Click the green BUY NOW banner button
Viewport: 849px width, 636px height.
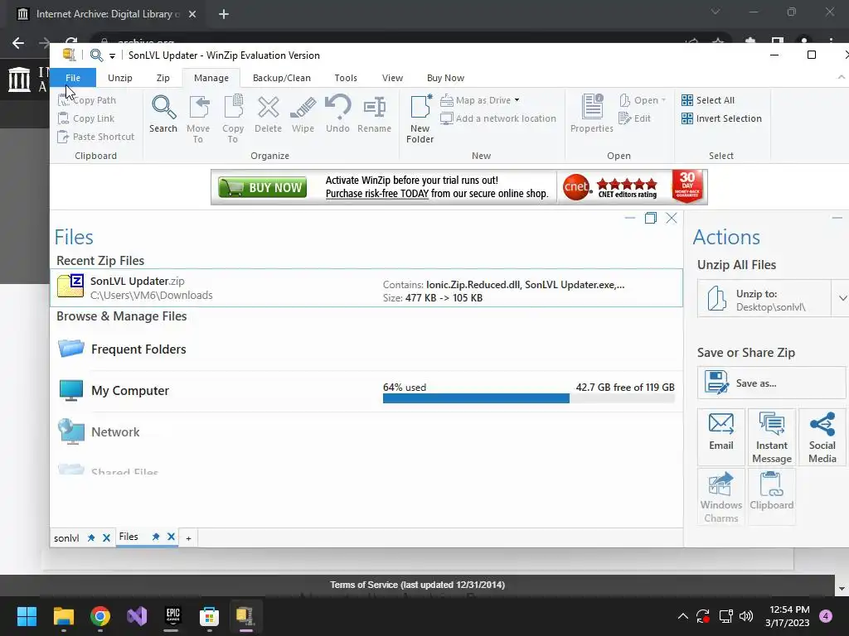263,187
